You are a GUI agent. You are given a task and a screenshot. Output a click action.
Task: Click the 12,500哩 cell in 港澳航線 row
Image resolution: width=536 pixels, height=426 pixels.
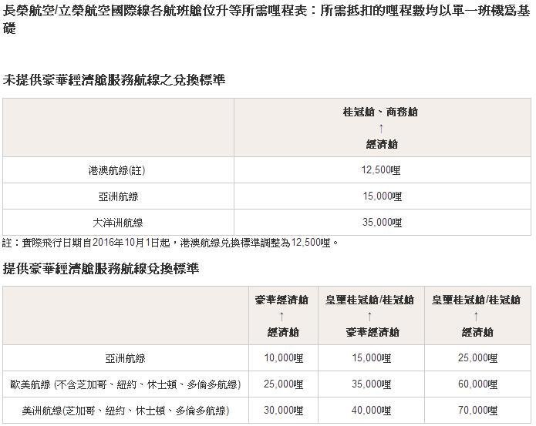tap(381, 171)
